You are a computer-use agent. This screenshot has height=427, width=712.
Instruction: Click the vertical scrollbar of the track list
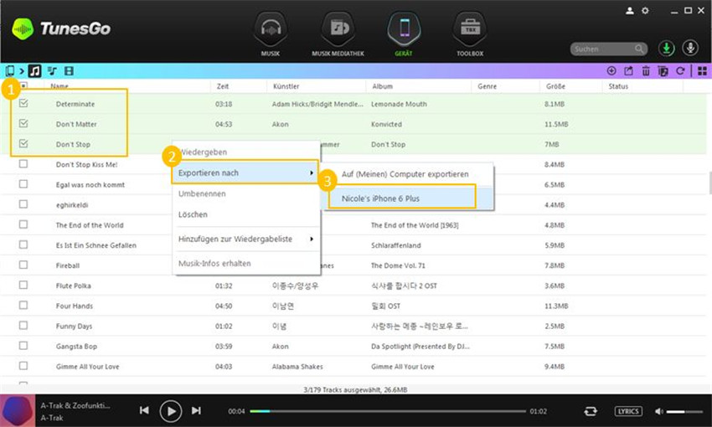coord(709,183)
